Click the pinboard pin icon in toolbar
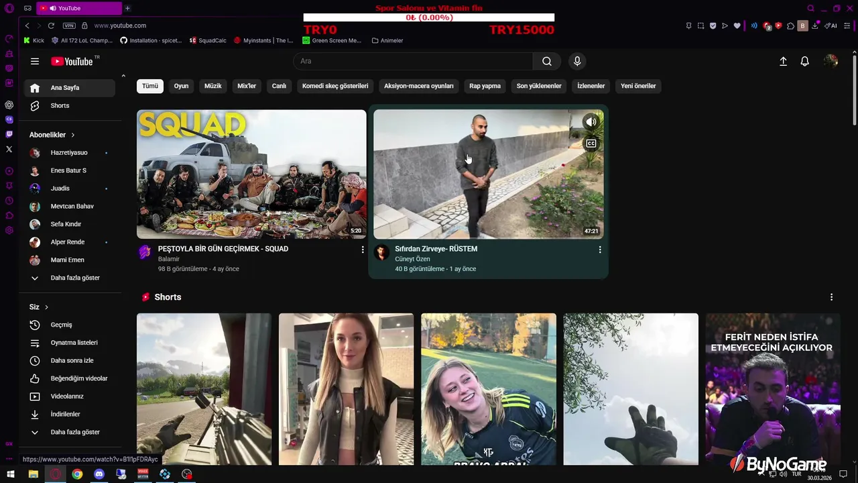This screenshot has width=858, height=483. [688, 25]
